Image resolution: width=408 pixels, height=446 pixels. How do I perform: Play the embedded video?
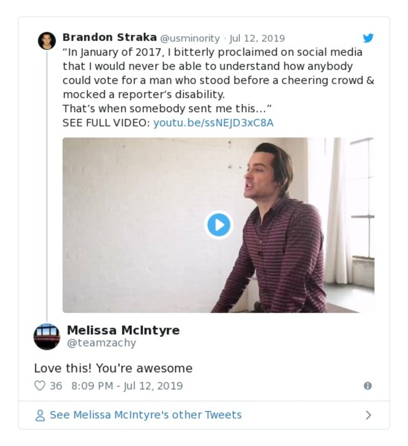pos(219,225)
